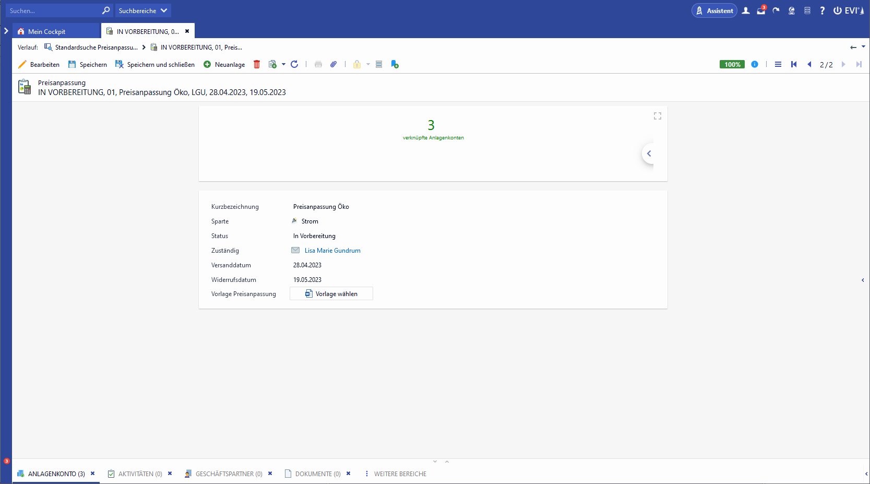Collapse the left sidebar chevron
870x484 pixels.
6,31
